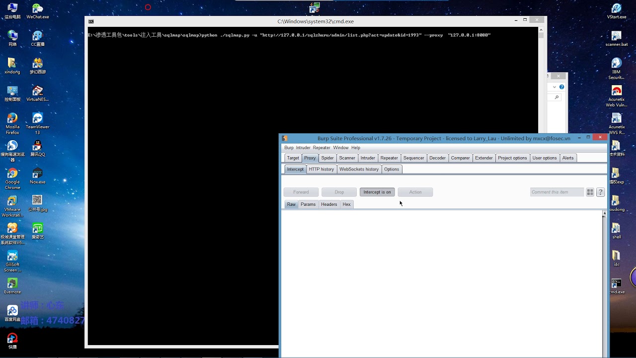Select the shell folder on the desktop
The width and height of the screenshot is (636, 358).
617,231
